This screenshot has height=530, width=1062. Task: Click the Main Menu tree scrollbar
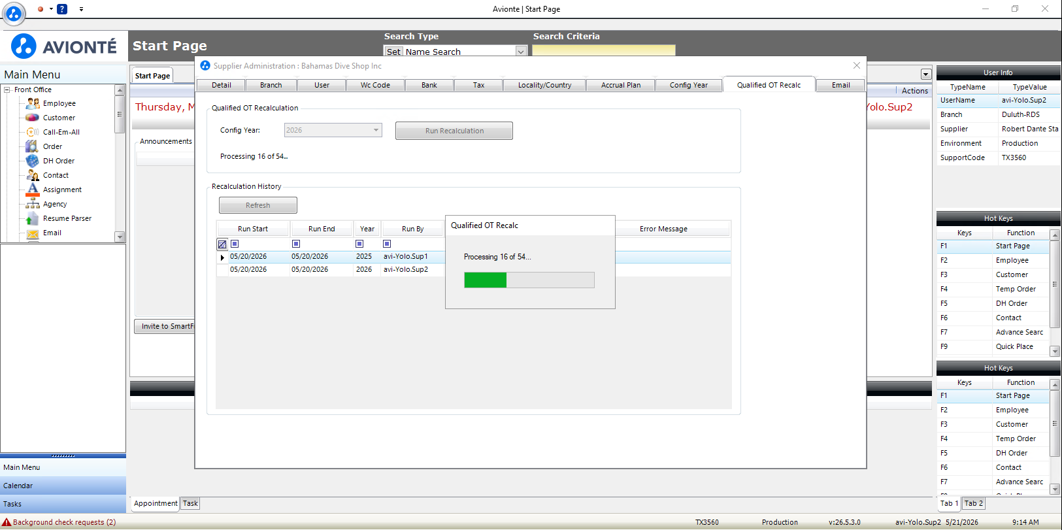(x=120, y=163)
